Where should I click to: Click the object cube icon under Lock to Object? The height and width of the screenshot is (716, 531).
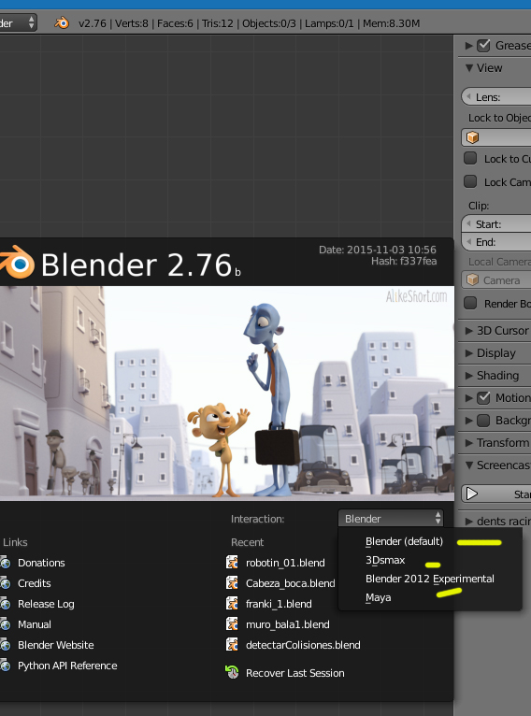(x=472, y=137)
